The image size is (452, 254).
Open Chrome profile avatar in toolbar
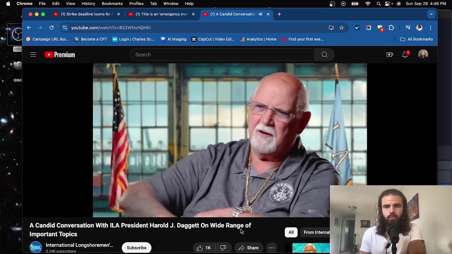point(420,28)
